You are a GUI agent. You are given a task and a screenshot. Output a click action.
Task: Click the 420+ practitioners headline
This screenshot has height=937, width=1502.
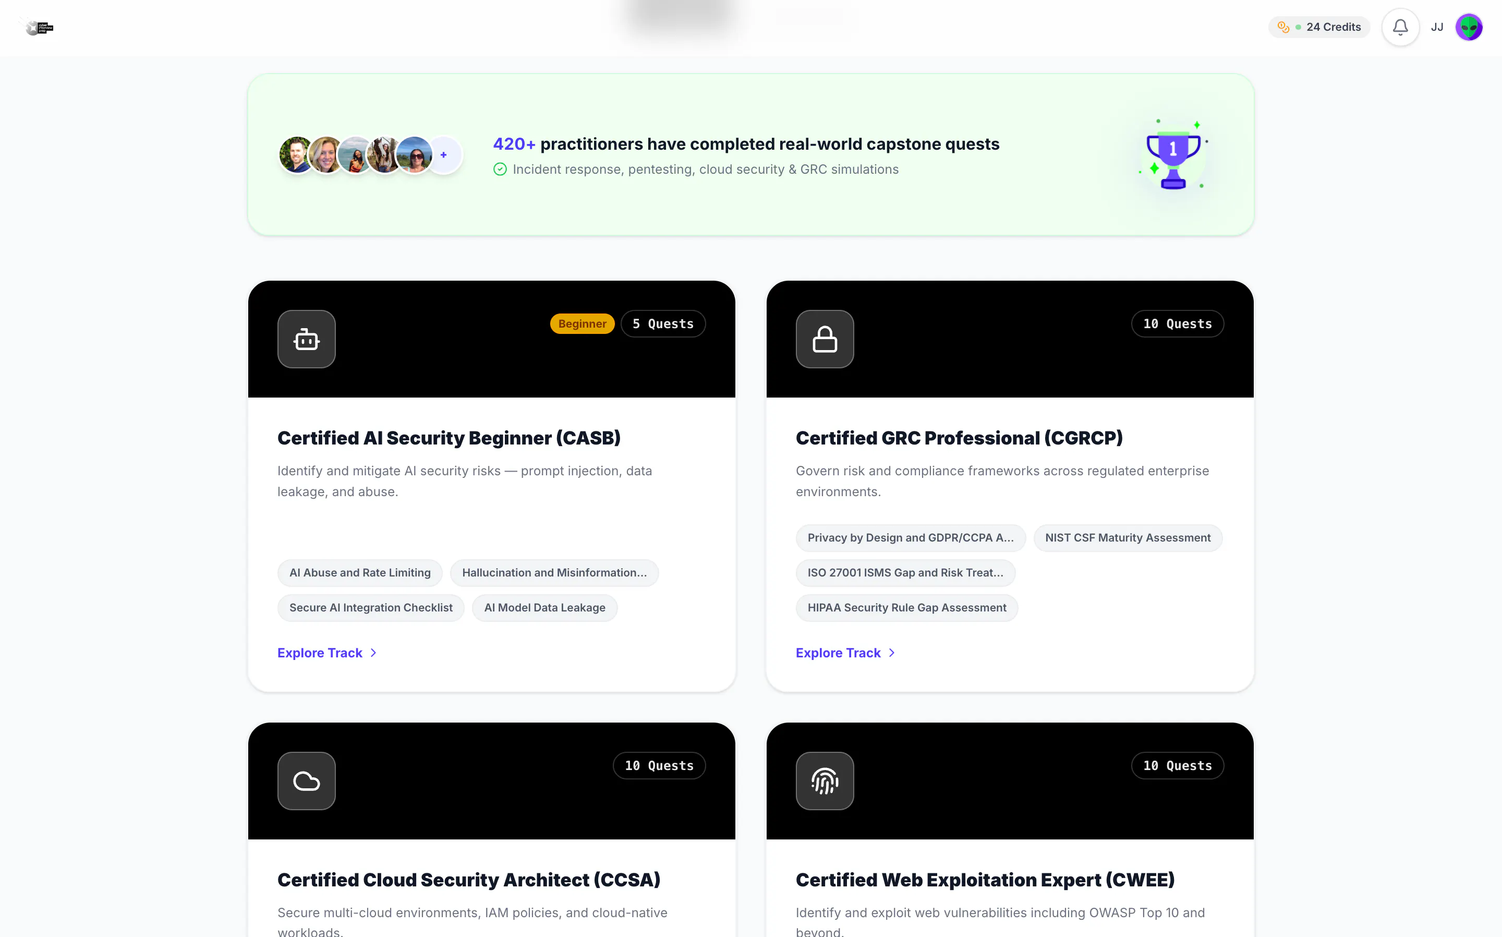(x=746, y=144)
